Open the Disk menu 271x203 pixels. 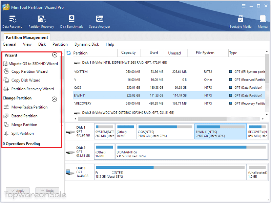point(42,44)
